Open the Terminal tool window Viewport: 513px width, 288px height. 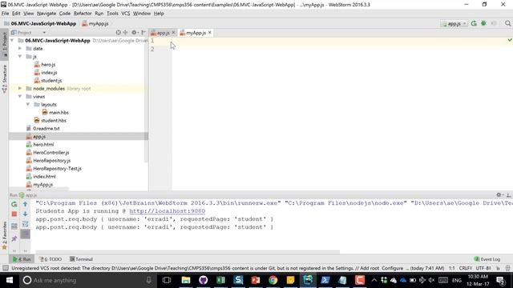click(x=81, y=259)
